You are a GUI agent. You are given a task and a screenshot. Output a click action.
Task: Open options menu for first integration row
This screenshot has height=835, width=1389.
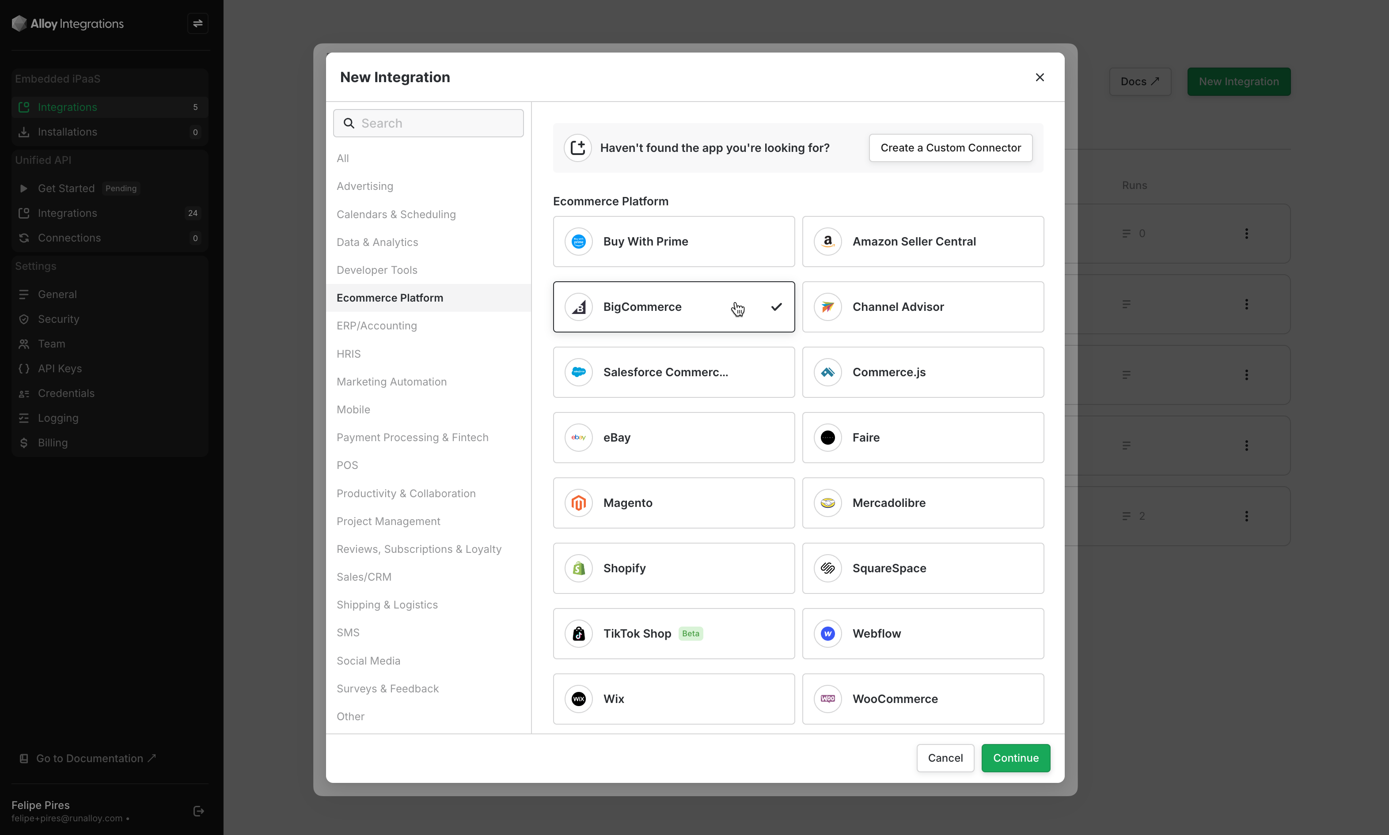tap(1246, 234)
